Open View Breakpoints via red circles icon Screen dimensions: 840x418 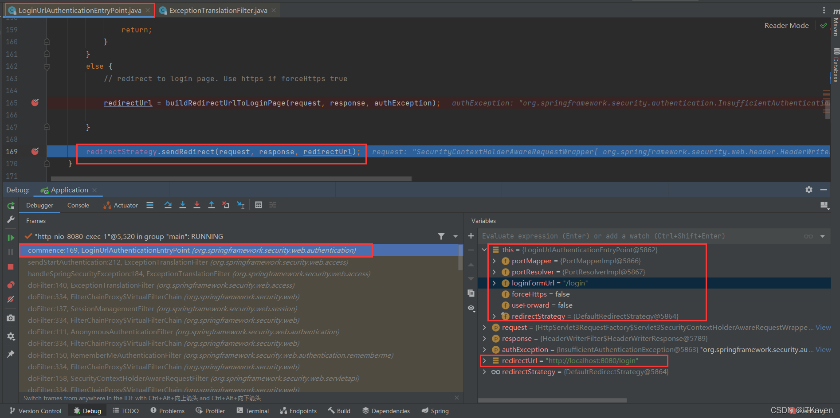point(11,284)
